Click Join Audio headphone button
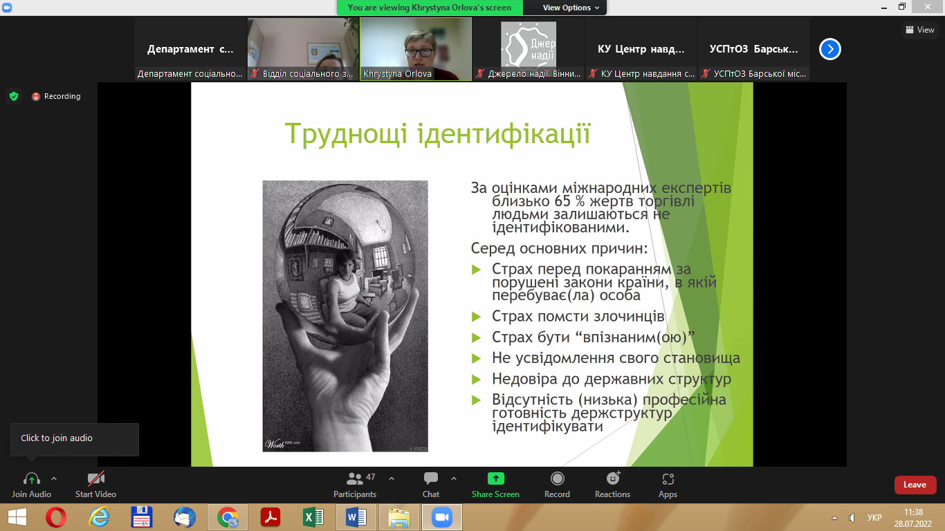945x531 pixels. pyautogui.click(x=31, y=478)
